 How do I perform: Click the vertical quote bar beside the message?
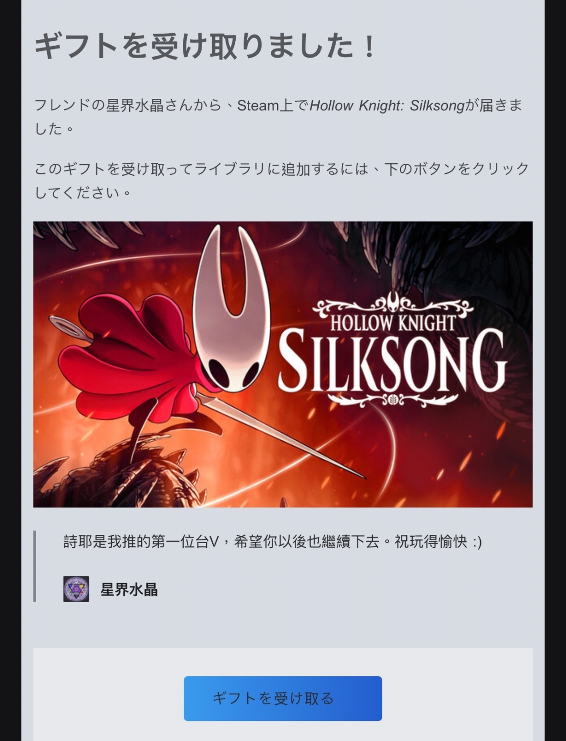point(35,566)
